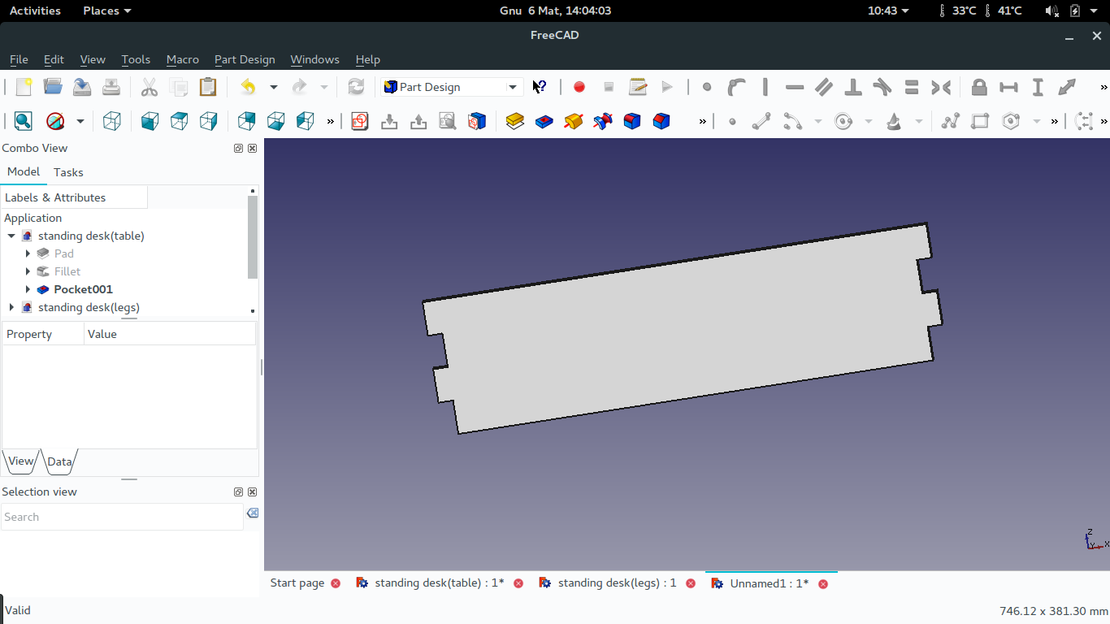Viewport: 1110px width, 624px height.
Task: Create a new sketch
Action: tap(360, 120)
